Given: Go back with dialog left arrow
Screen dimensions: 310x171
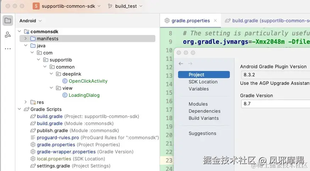Looking at the screenshot, I should click(181, 64).
